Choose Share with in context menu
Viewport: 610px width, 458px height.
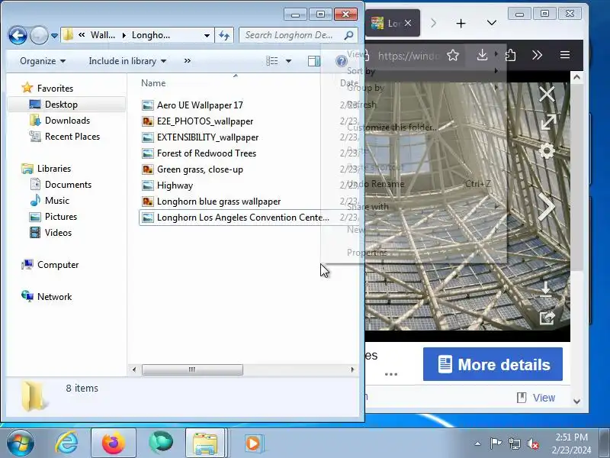click(368, 207)
